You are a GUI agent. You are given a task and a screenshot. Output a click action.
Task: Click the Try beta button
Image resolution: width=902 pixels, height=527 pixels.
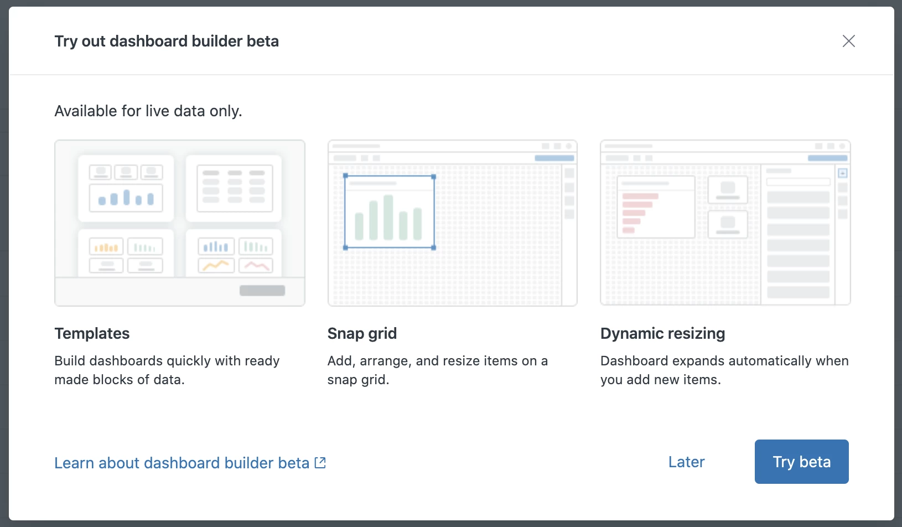[801, 462]
